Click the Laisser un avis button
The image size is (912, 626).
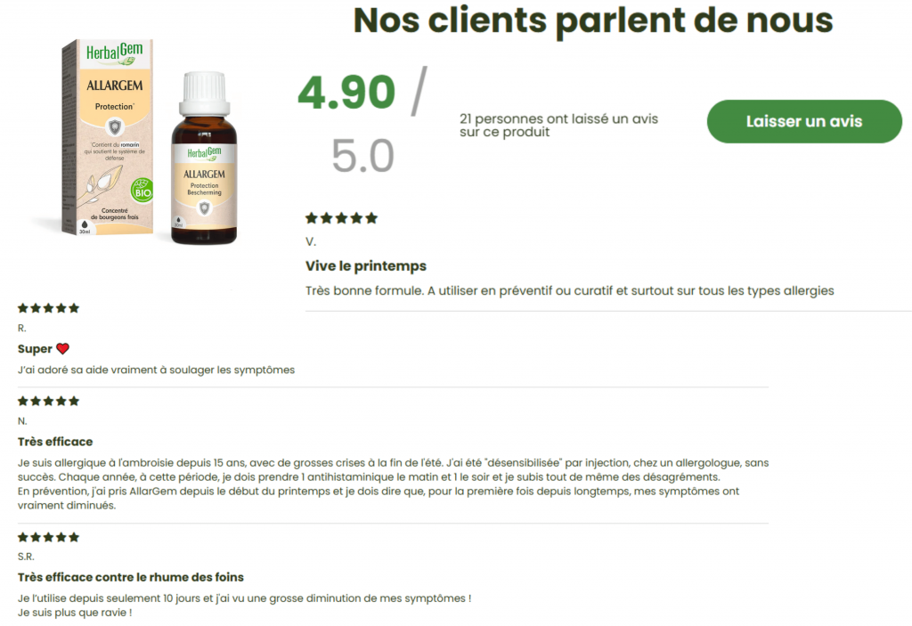coord(804,121)
